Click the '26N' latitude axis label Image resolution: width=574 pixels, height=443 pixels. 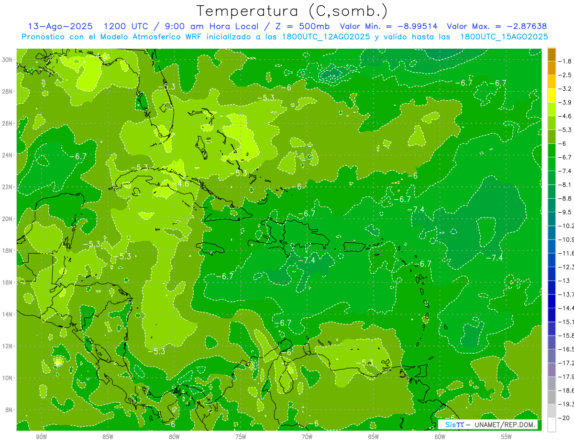(8, 123)
